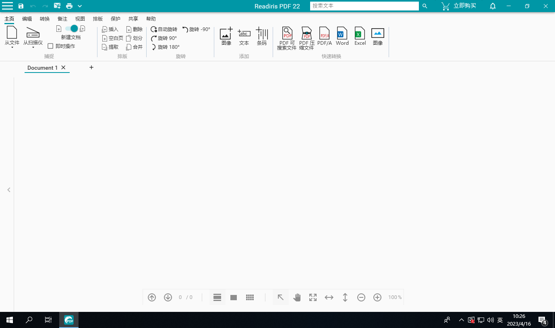Open the notifications bell

click(493, 6)
